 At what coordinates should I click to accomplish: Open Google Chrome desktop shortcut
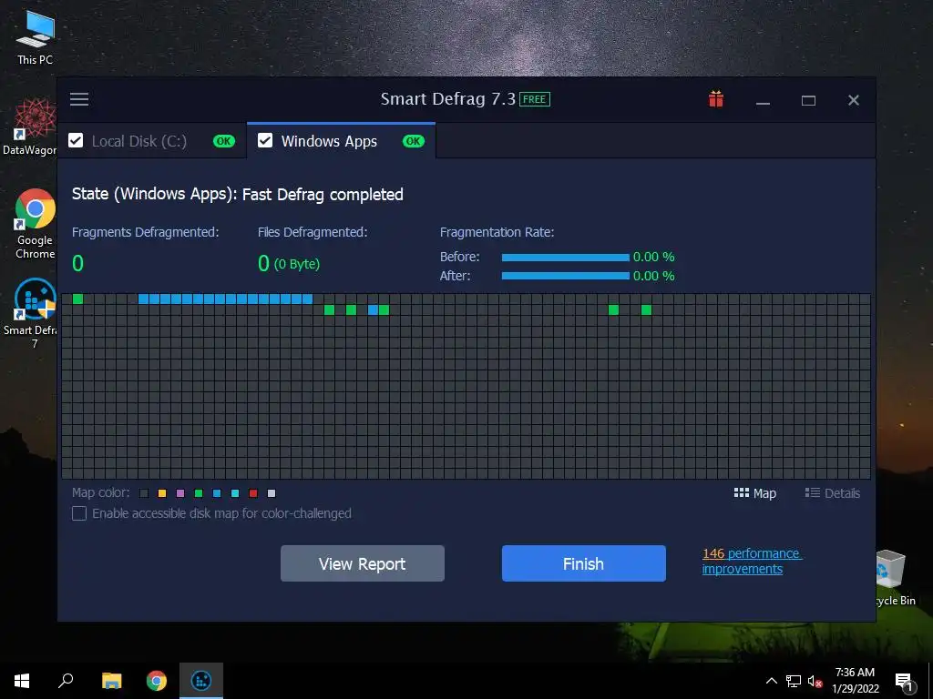coord(36,224)
